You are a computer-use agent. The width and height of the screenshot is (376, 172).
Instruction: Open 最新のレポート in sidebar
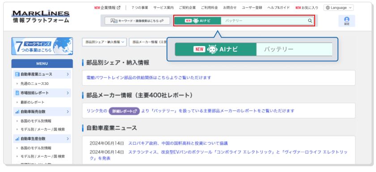[32, 102]
